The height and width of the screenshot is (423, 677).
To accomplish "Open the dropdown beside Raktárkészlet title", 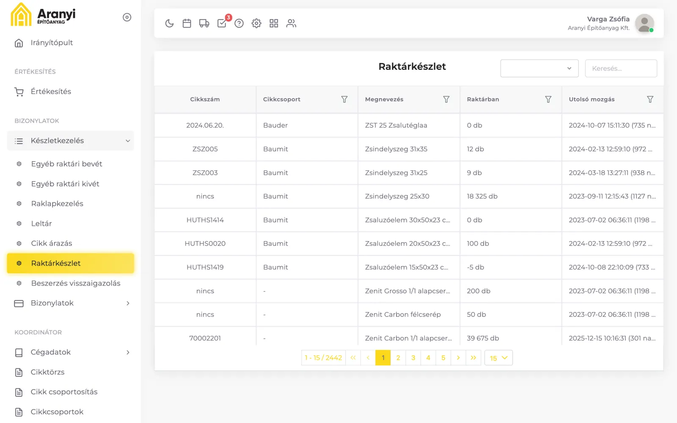I will point(539,69).
